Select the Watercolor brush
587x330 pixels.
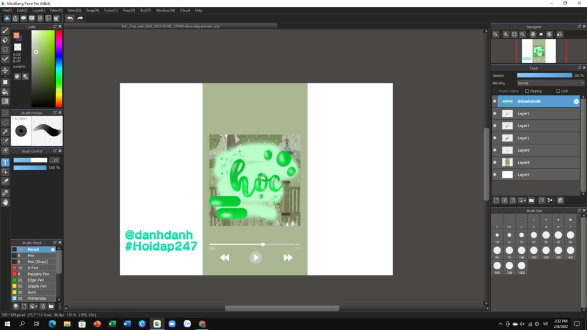pyautogui.click(x=34, y=298)
